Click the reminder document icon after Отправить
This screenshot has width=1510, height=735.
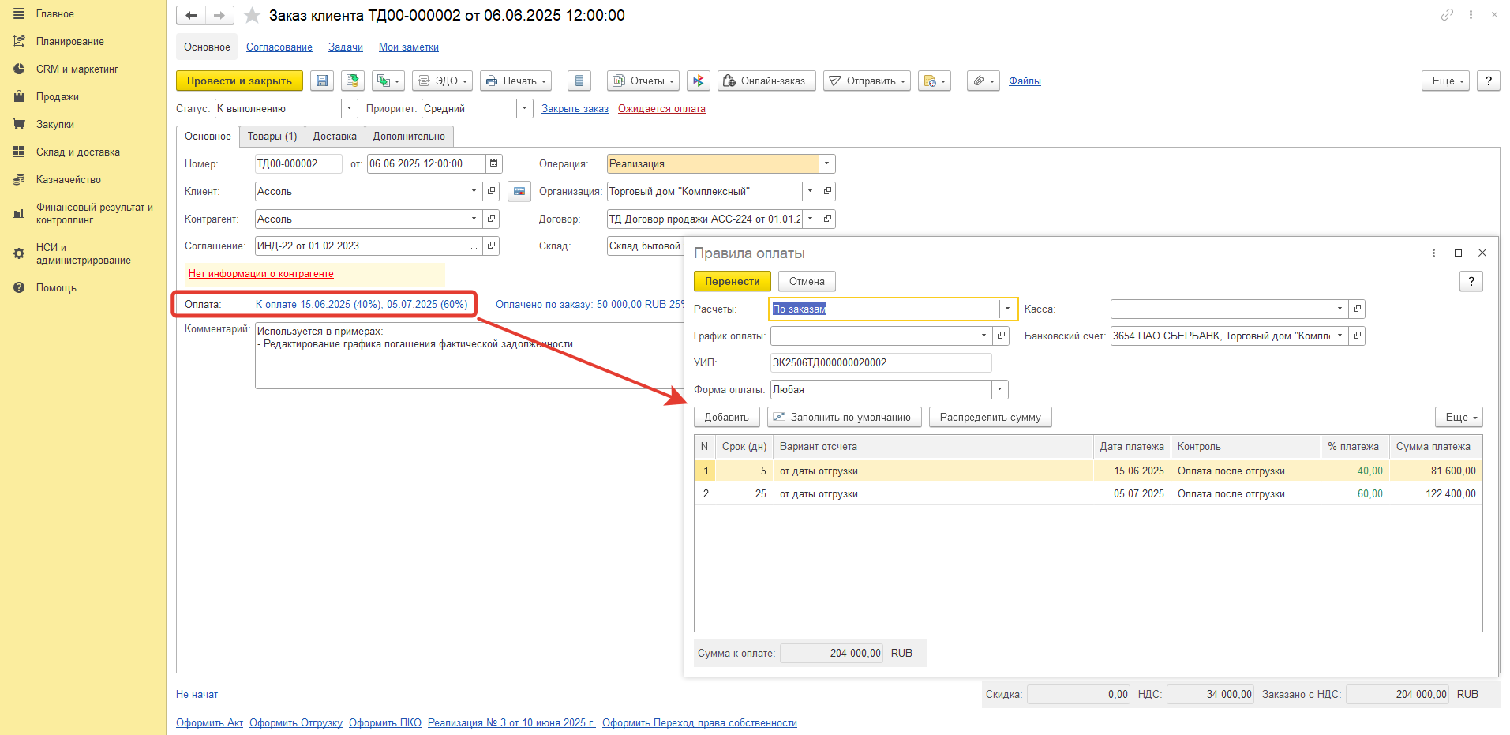click(x=935, y=81)
